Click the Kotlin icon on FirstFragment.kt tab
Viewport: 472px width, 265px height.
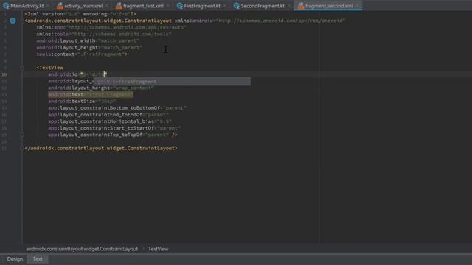tap(180, 6)
